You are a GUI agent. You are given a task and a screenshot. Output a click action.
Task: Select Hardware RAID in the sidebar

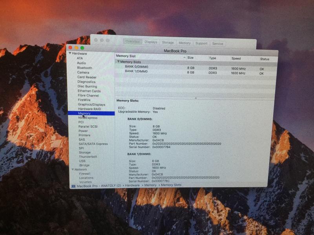pyautogui.click(x=89, y=109)
